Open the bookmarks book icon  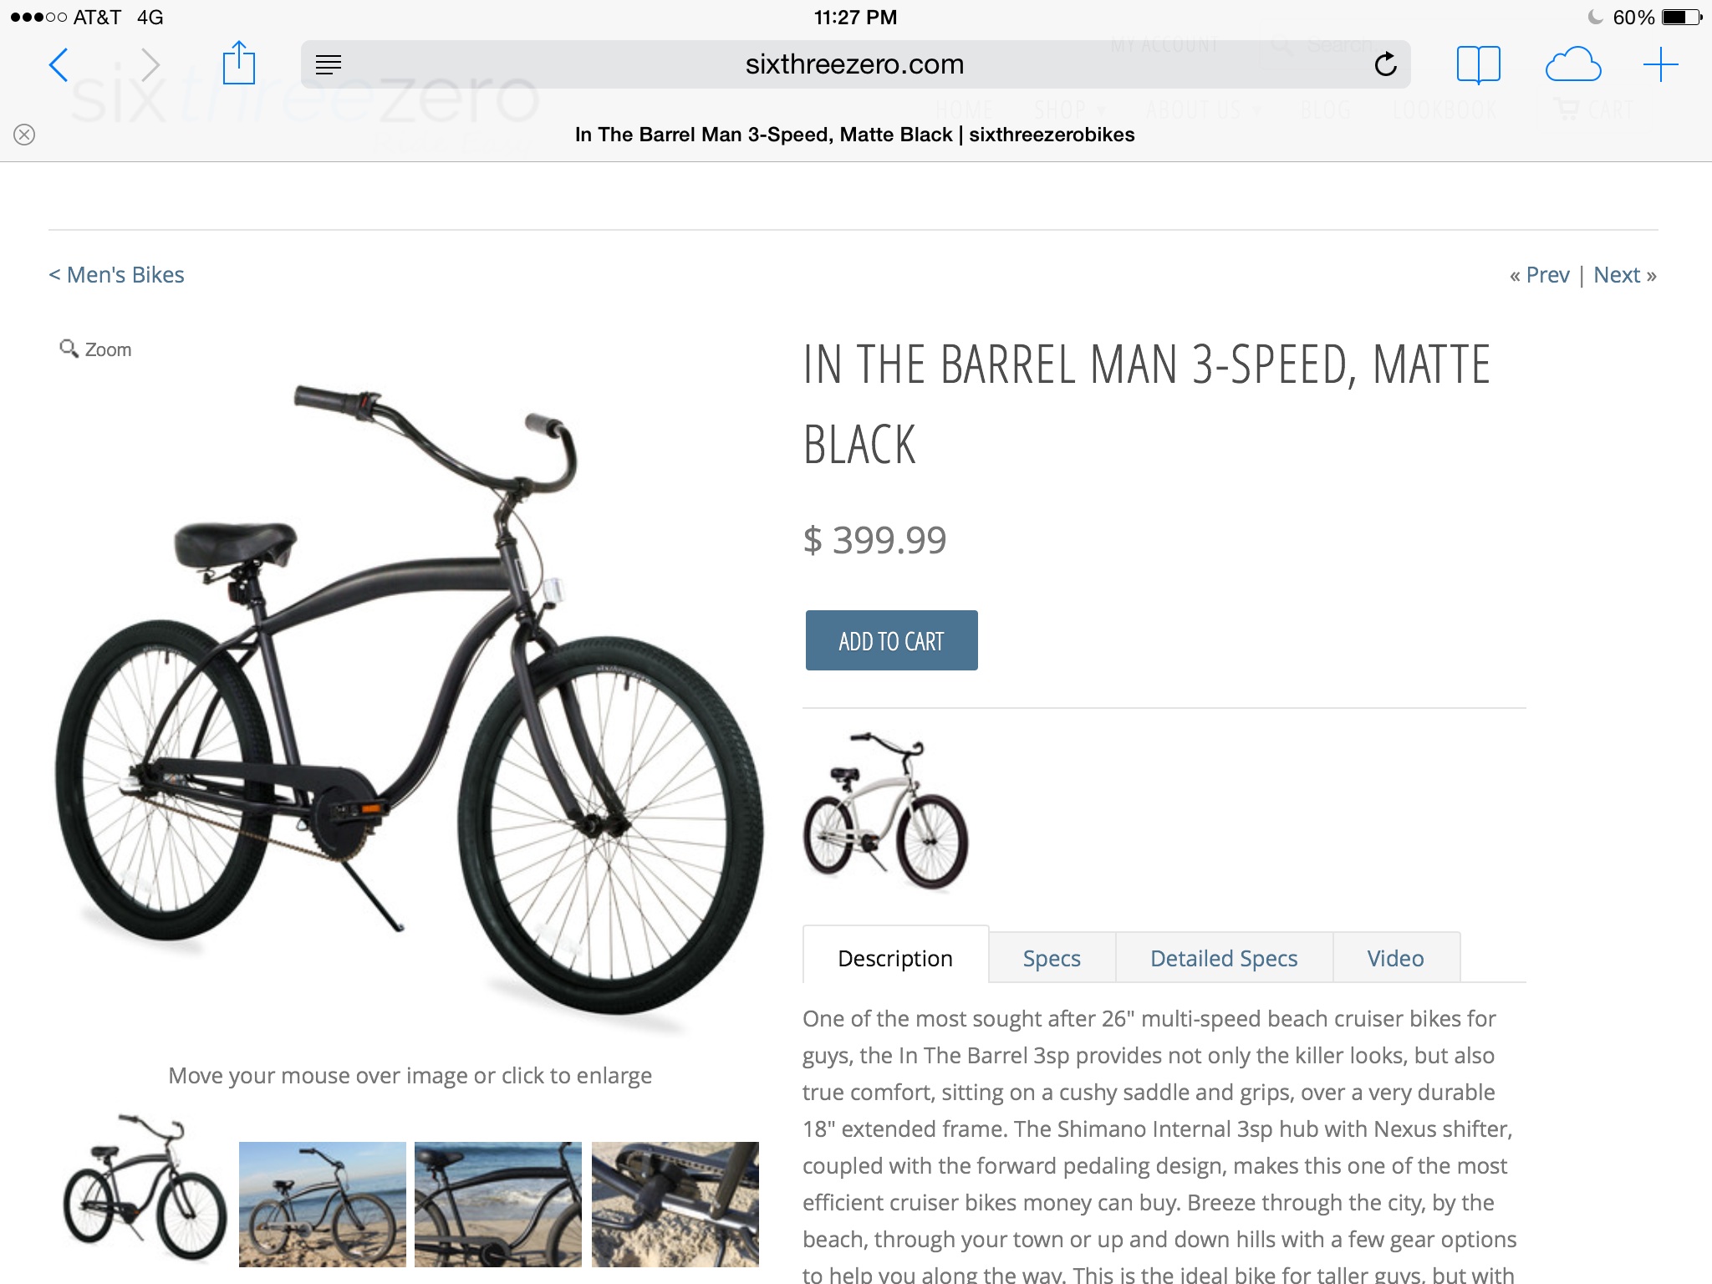coord(1478,64)
